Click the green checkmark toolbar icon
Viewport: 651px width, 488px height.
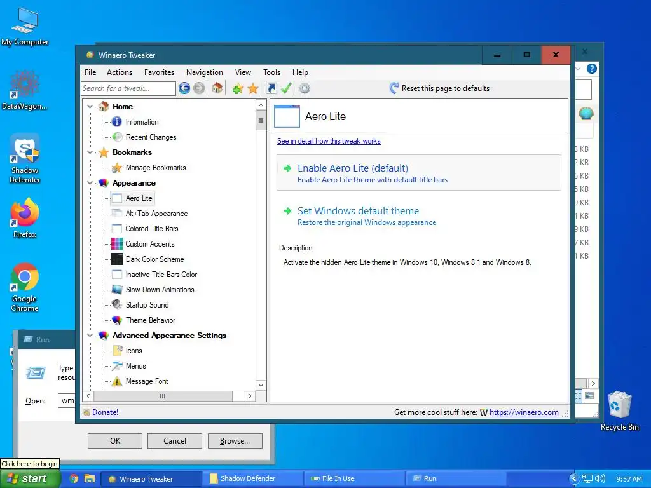(x=286, y=88)
